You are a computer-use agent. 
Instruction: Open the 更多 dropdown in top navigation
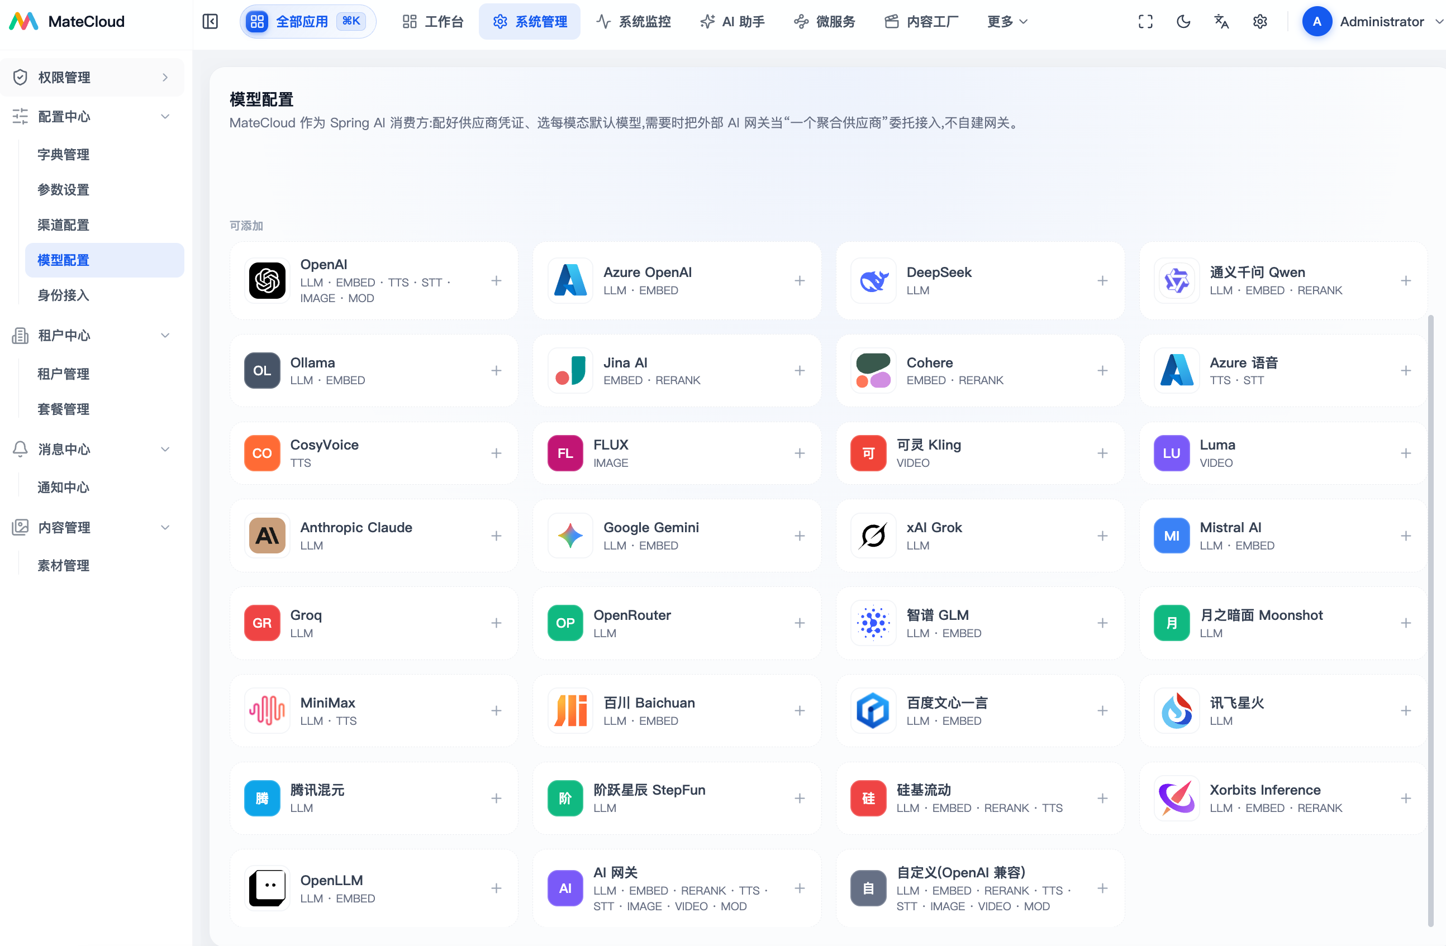tap(1007, 22)
